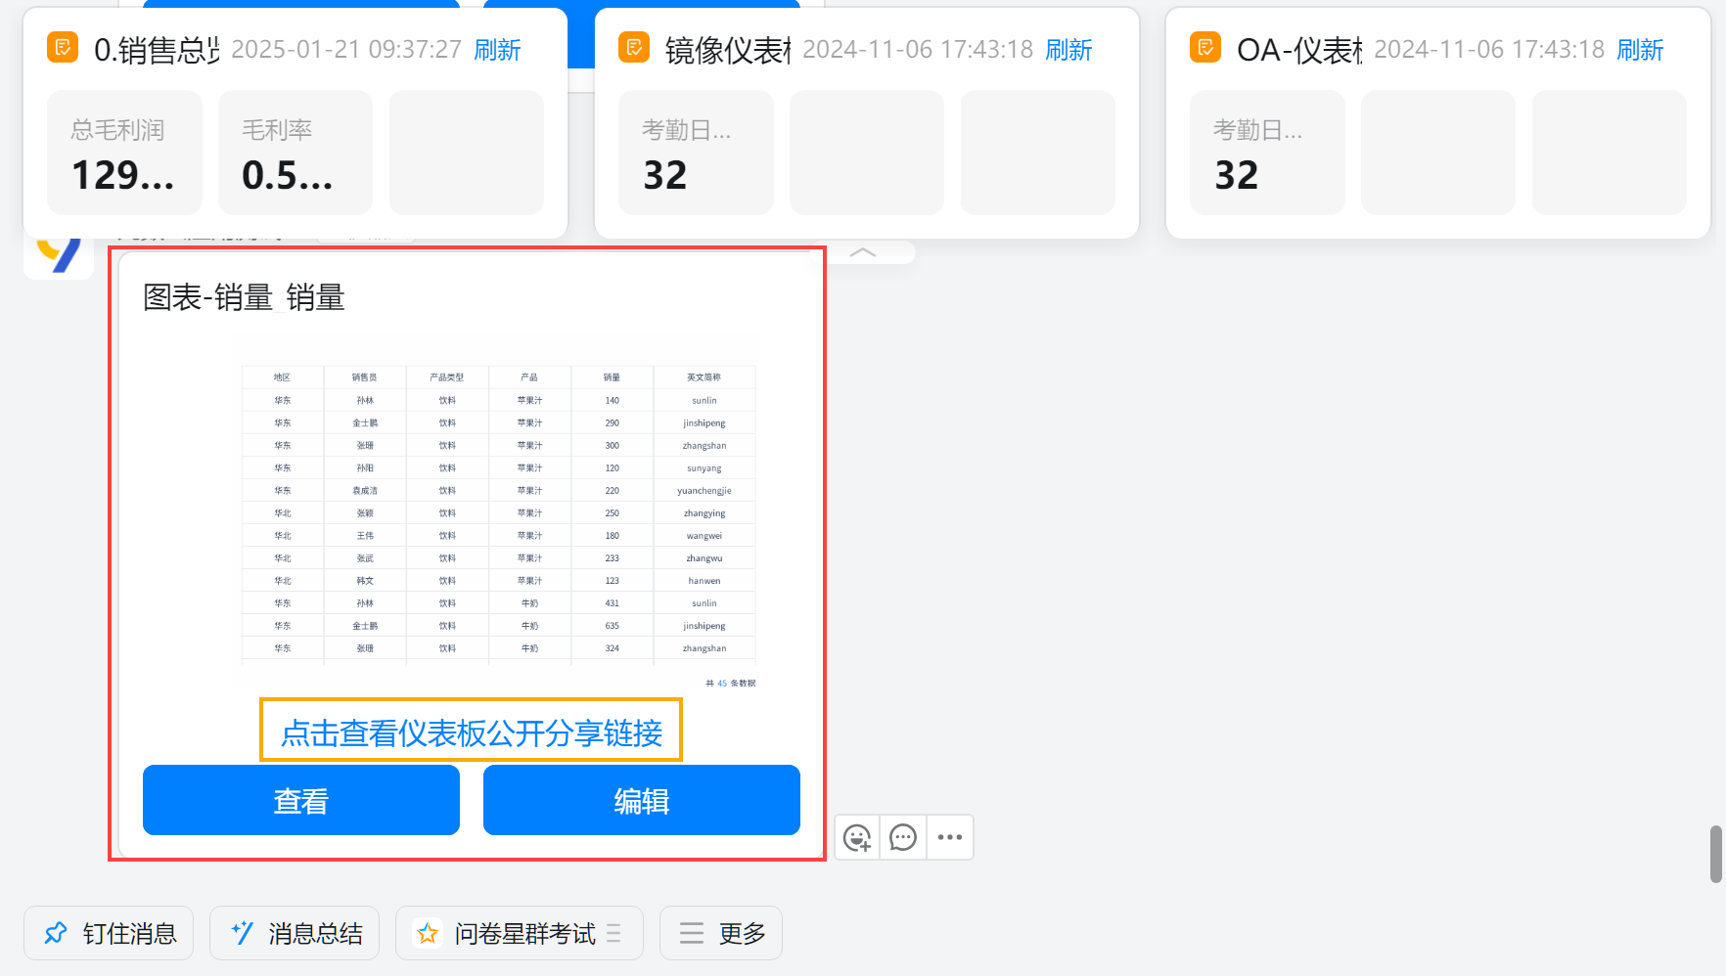1726x976 pixels.
Task: Click the orange icon beside 0.销售总览 card
Action: 63,47
